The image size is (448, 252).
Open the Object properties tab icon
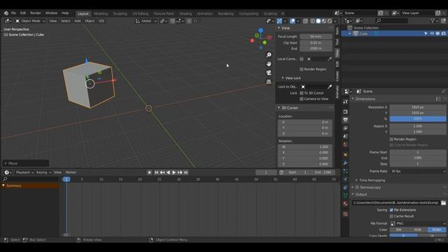point(345,155)
